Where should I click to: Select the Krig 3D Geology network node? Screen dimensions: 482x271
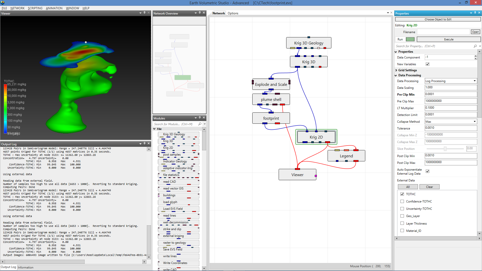click(309, 43)
